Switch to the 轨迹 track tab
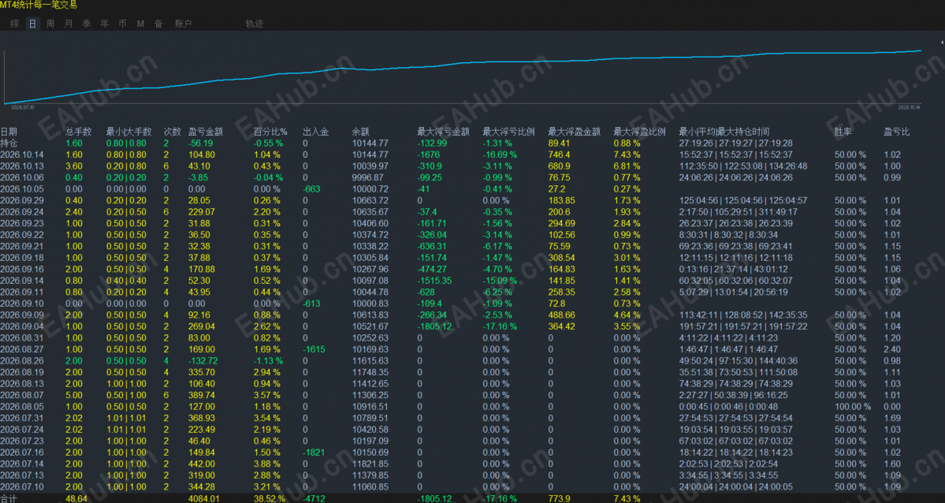Viewport: 945px width, 503px height. (255, 24)
